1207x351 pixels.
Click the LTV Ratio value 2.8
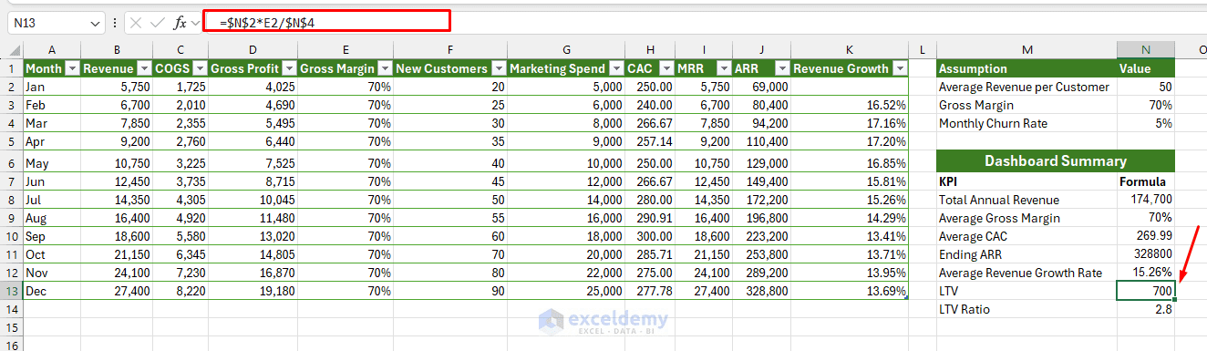tap(1146, 309)
